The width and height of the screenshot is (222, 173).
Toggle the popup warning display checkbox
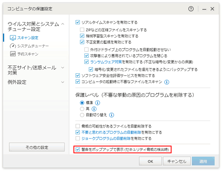click(77, 149)
